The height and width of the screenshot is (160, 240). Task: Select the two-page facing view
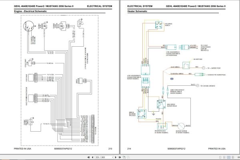pyautogui.click(x=229, y=157)
